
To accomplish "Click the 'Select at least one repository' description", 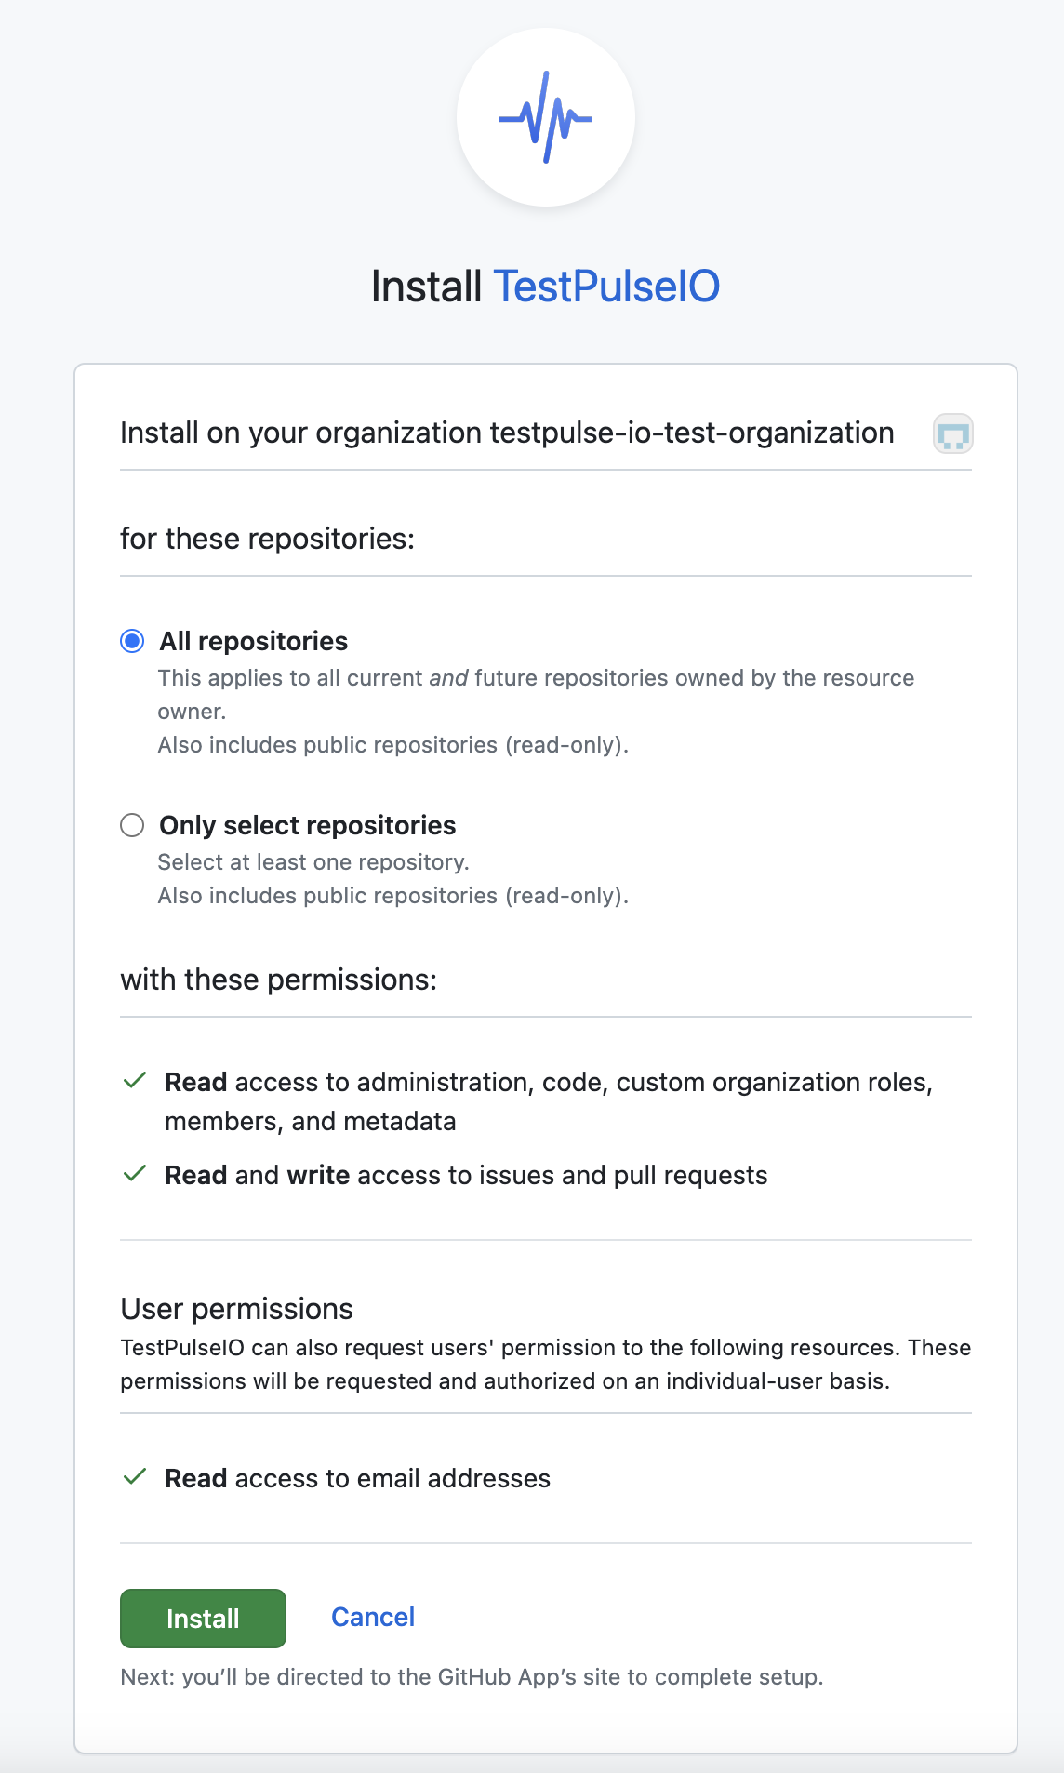I will [313, 862].
